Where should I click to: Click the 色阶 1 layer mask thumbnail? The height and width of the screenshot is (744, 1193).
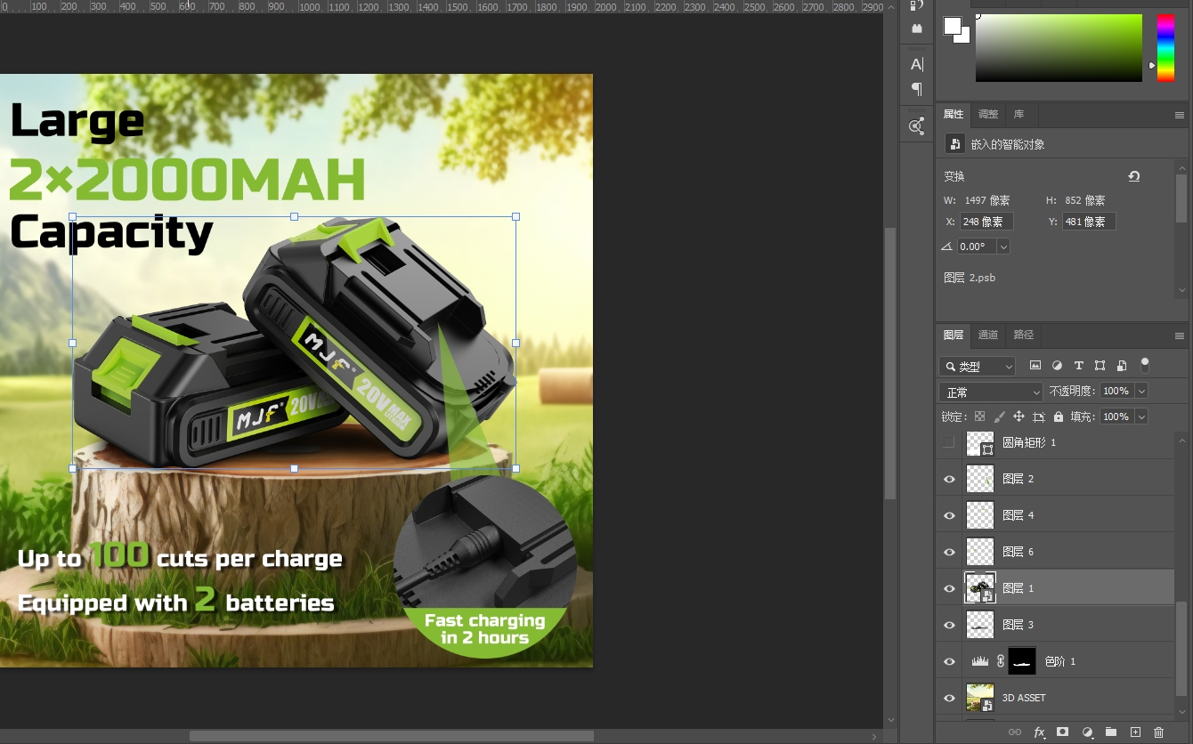pyautogui.click(x=1022, y=661)
